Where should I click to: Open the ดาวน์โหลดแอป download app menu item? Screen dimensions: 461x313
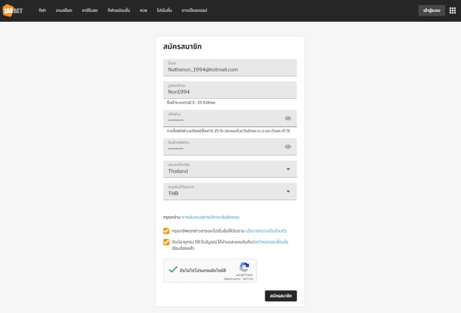click(194, 11)
